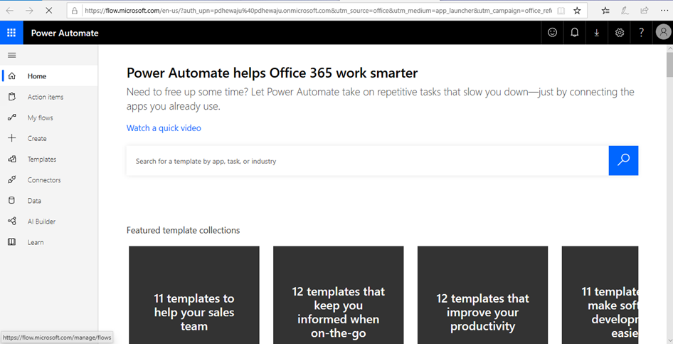Image resolution: width=673 pixels, height=344 pixels.
Task: Open the settings gear
Action: [x=620, y=33]
